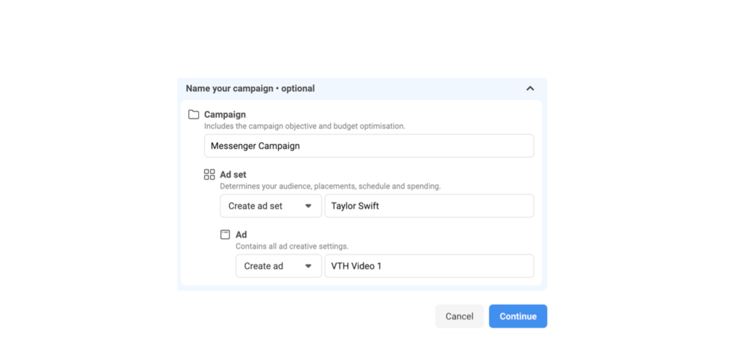
Task: Select the VTH Video 1 ad name field
Action: pyautogui.click(x=429, y=266)
